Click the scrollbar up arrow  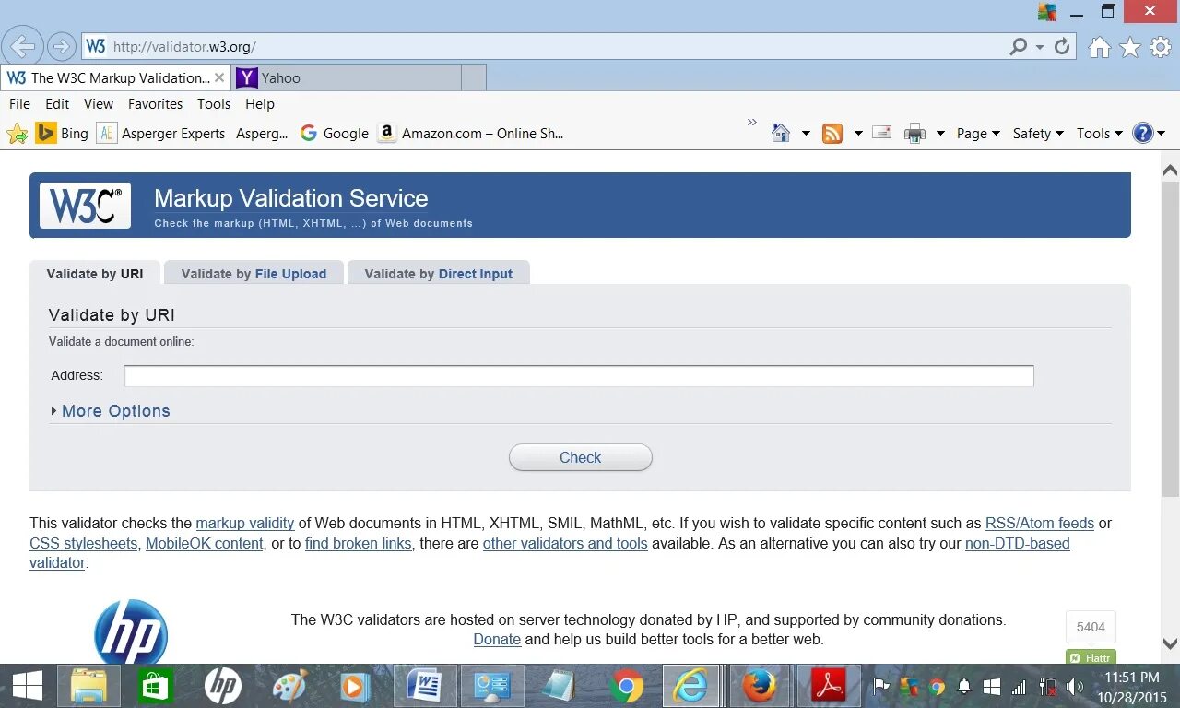tap(1170, 171)
